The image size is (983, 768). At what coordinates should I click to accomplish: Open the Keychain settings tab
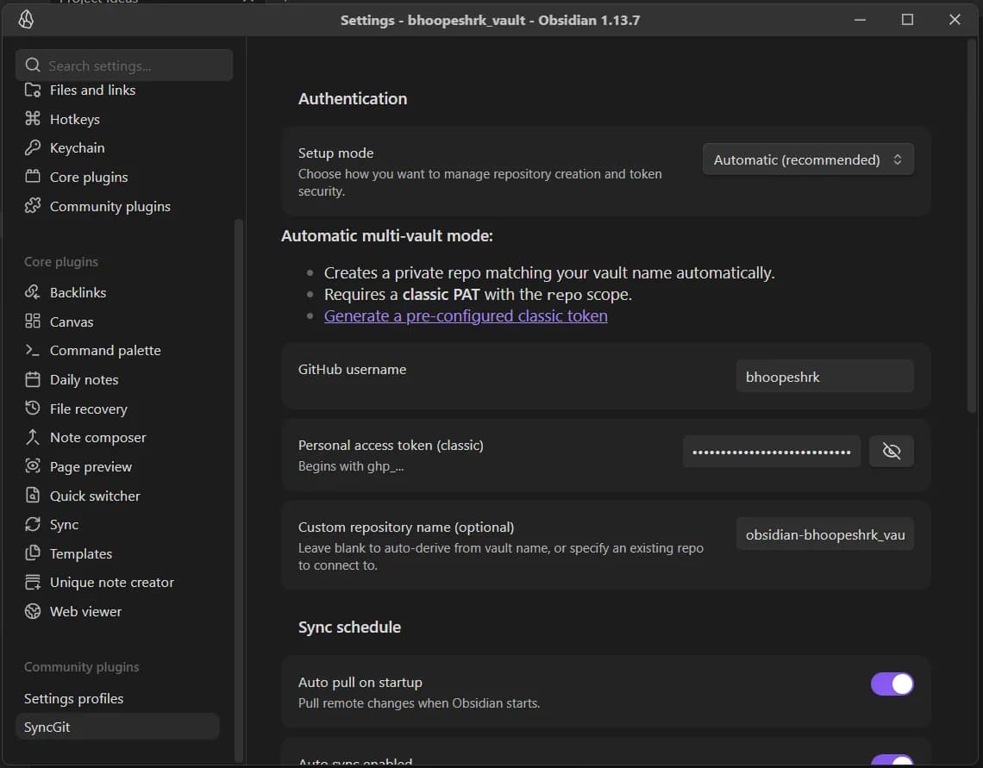[117, 148]
